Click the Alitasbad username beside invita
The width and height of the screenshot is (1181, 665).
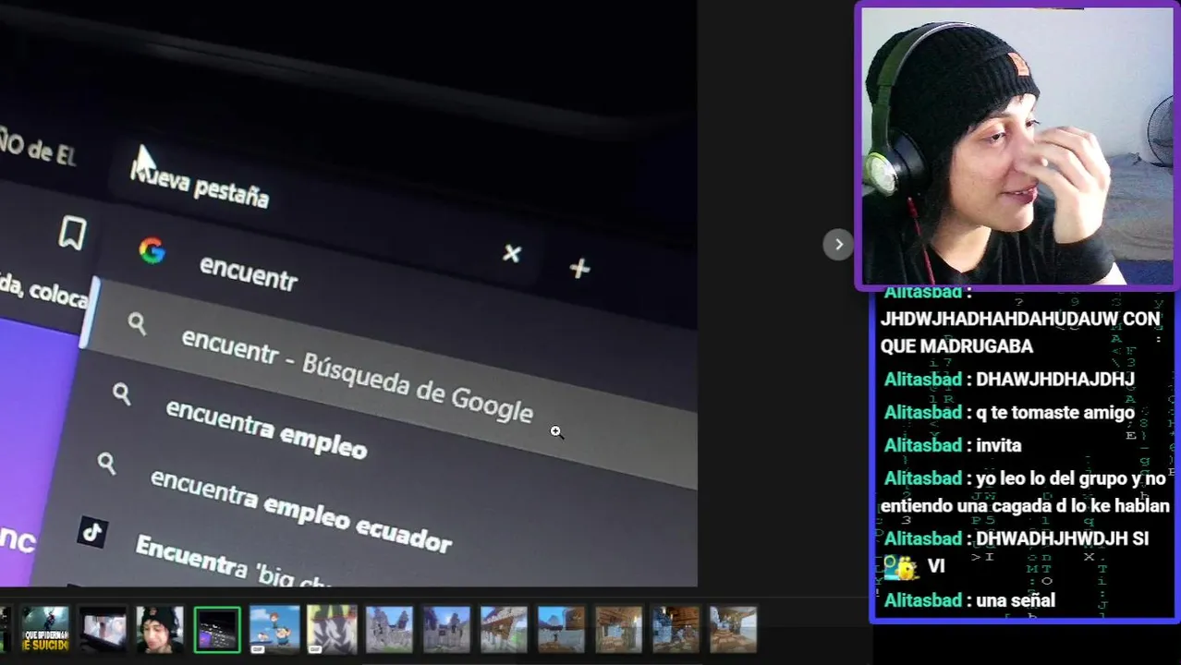click(x=923, y=446)
